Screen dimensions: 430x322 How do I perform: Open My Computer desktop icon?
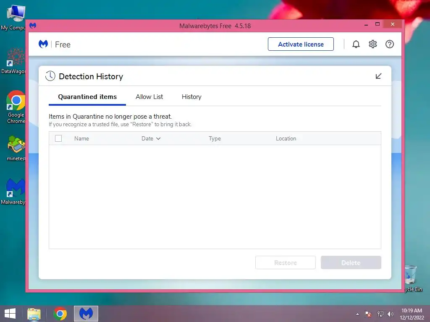pyautogui.click(x=16, y=17)
